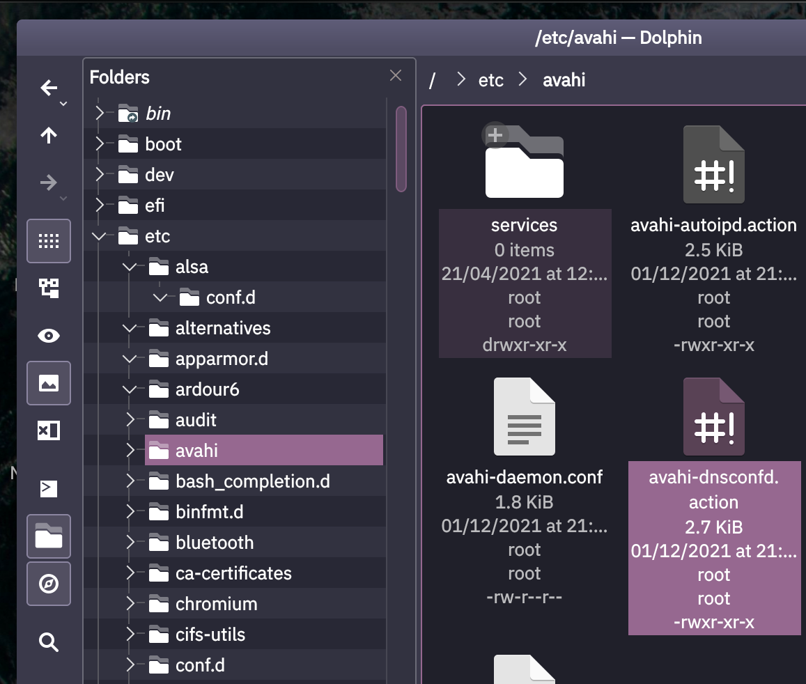Select avahi-autoipd.action script file icon

713,164
